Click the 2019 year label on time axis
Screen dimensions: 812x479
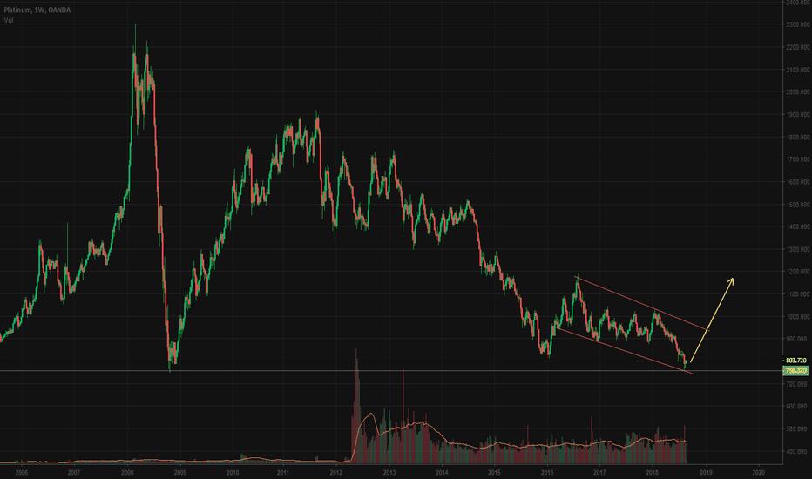point(706,473)
